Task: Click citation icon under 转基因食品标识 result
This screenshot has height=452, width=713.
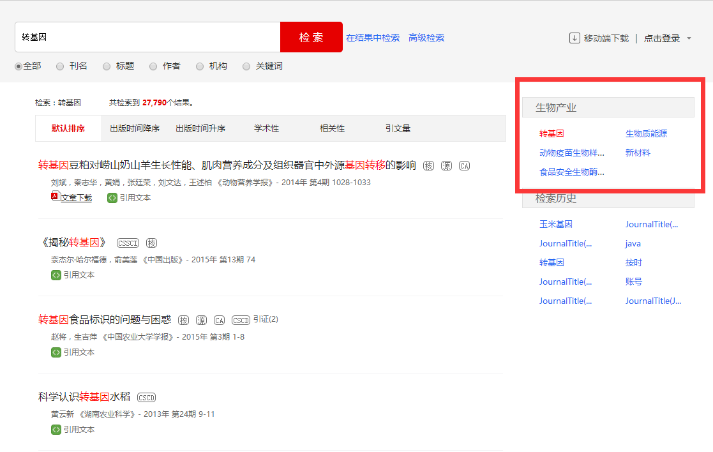Action: (56, 352)
